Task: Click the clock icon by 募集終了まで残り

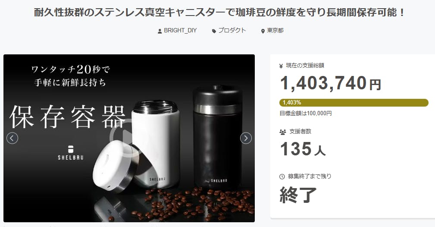Action: (x=282, y=177)
